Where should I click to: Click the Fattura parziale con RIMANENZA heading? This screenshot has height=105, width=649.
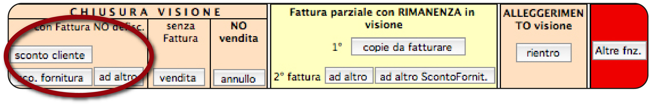pos(382,18)
